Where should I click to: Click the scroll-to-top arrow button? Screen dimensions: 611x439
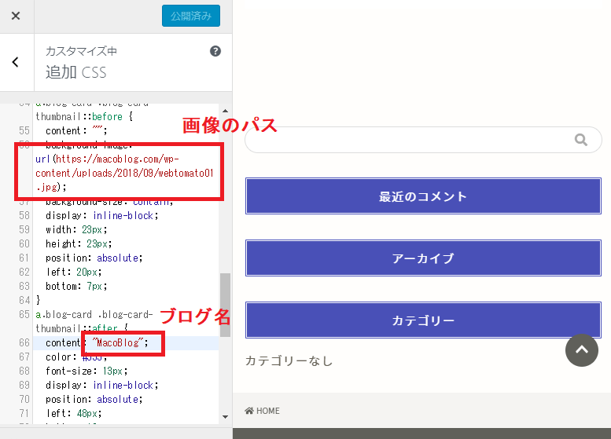point(582,350)
